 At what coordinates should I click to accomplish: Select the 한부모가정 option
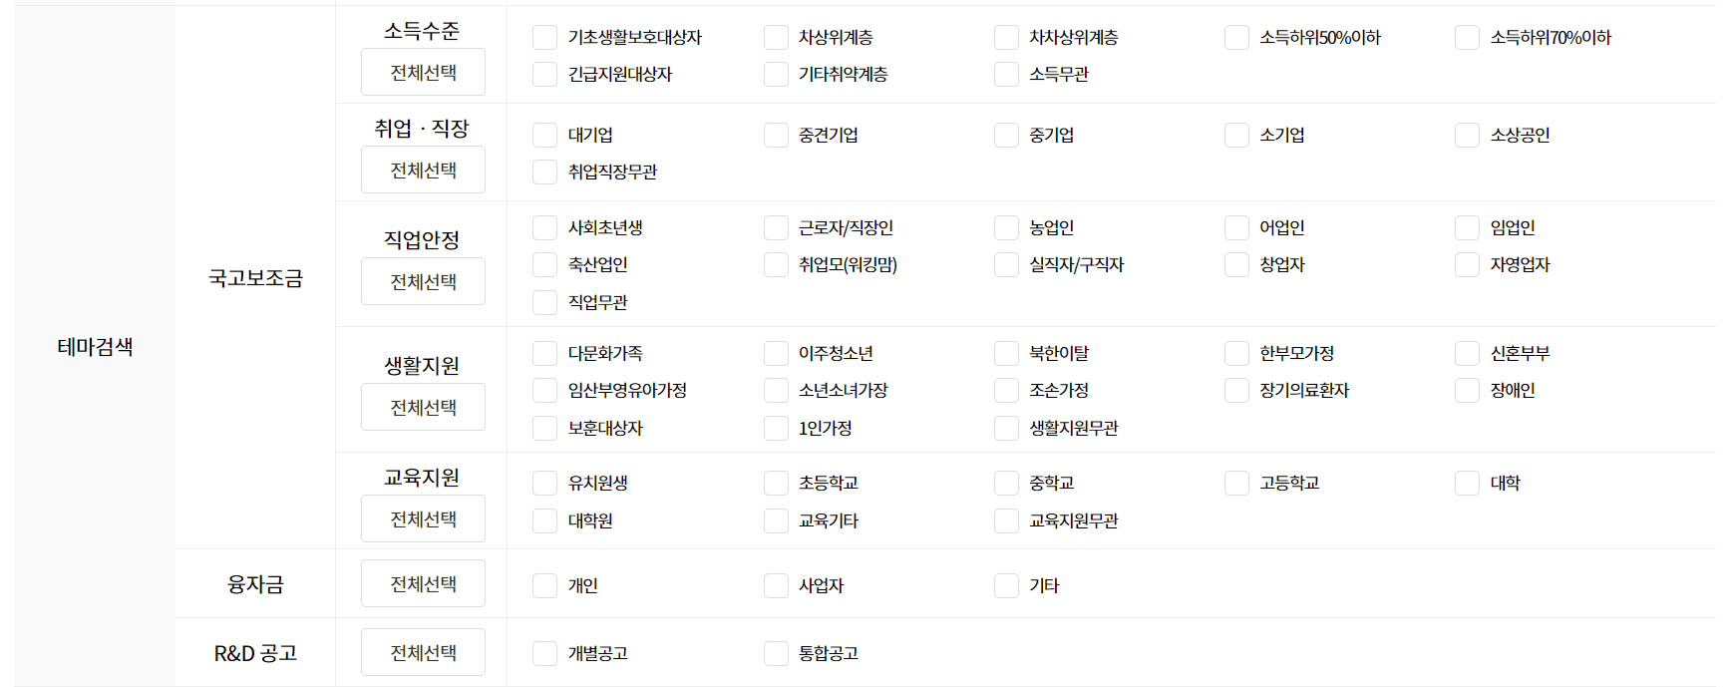pyautogui.click(x=1236, y=352)
